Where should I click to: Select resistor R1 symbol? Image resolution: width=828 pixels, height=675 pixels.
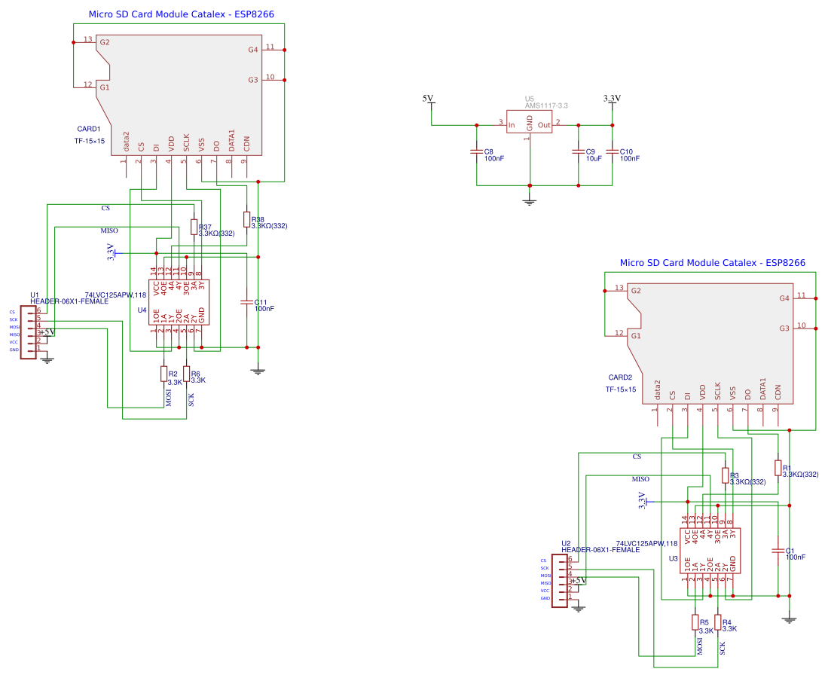click(778, 468)
